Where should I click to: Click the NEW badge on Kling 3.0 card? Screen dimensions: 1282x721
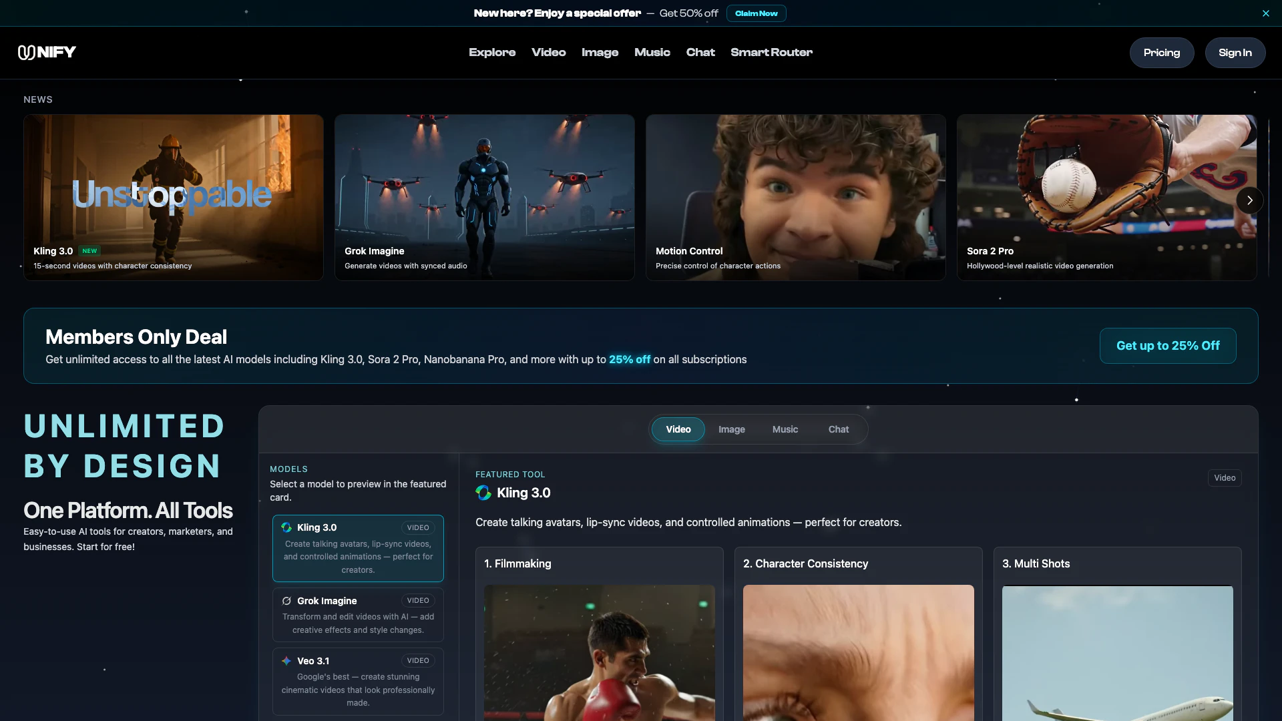click(x=89, y=251)
